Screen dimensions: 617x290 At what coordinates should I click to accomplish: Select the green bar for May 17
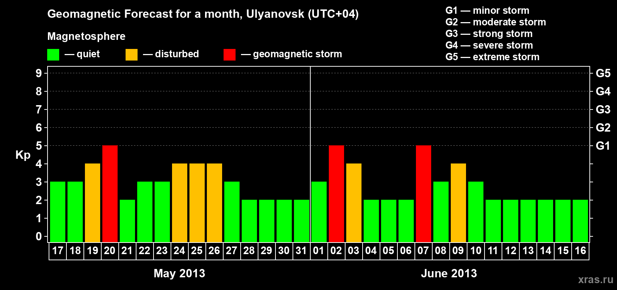pyautogui.click(x=58, y=212)
